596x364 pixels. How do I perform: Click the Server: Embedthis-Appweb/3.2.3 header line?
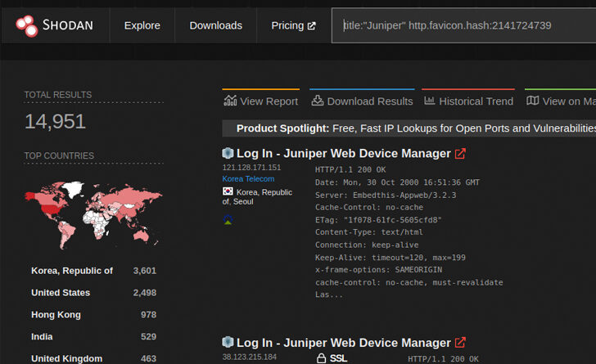[x=386, y=195]
